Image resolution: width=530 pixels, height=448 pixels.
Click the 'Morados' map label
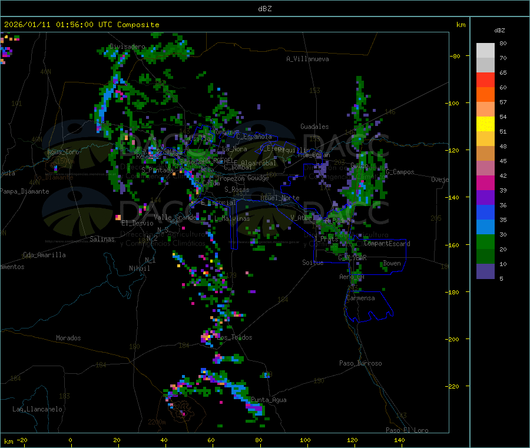pos(69,338)
